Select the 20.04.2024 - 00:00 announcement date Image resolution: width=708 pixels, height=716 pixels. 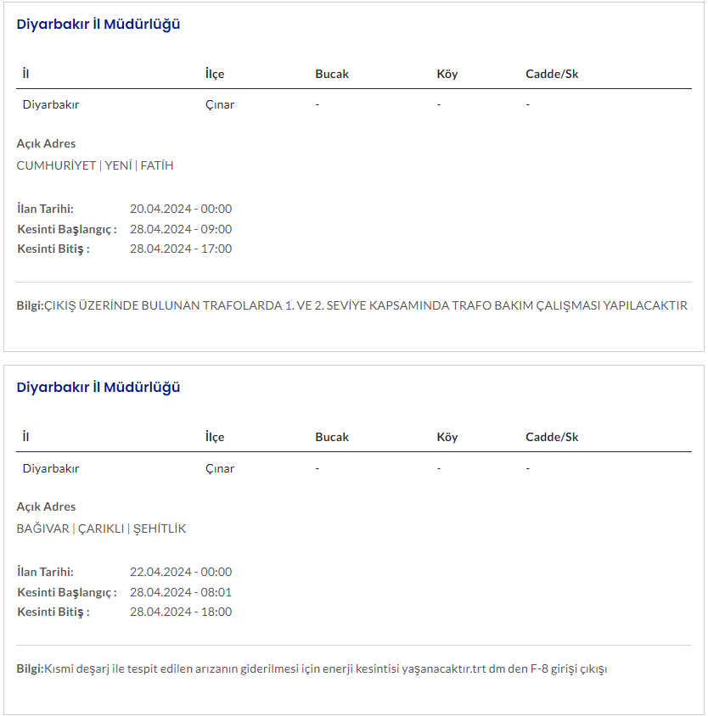click(181, 209)
